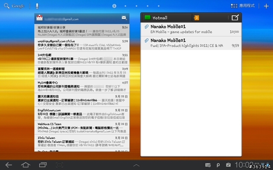273x170 pixels.
Task: Tap the status bar clock
Action: (x=244, y=165)
